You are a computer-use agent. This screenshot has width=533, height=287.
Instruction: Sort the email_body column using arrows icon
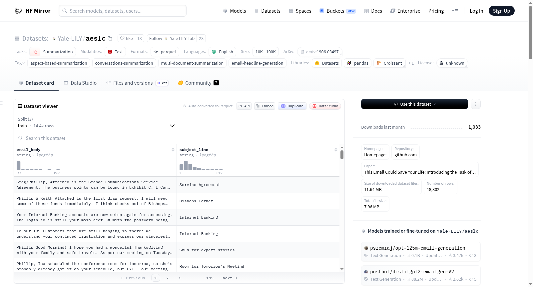pyautogui.click(x=173, y=150)
